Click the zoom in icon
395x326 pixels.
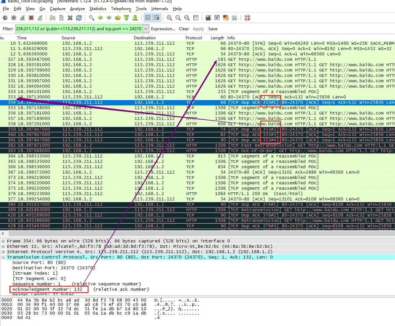point(169,18)
